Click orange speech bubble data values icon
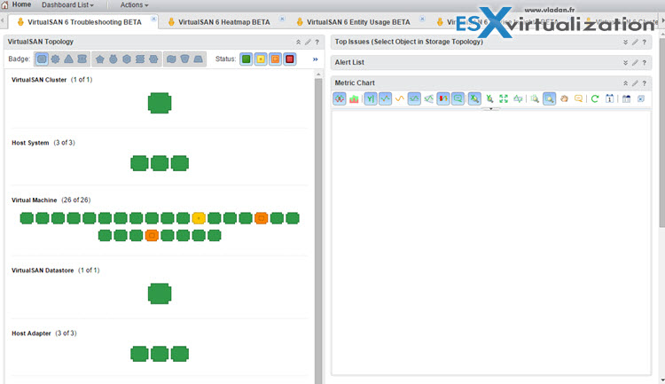The image size is (665, 384). click(x=578, y=98)
